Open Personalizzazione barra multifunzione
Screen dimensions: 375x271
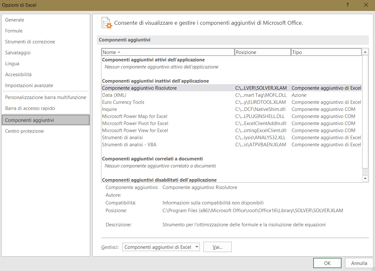(46, 97)
